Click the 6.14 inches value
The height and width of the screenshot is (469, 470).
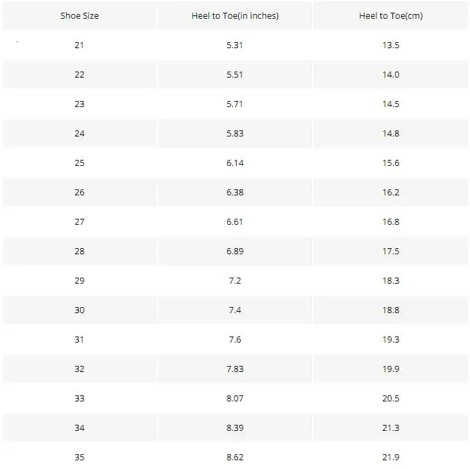(235, 163)
